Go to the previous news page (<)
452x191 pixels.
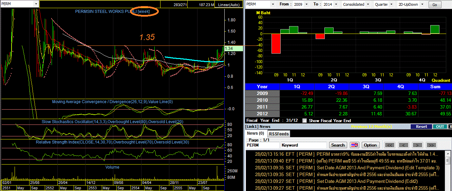pos(404,145)
